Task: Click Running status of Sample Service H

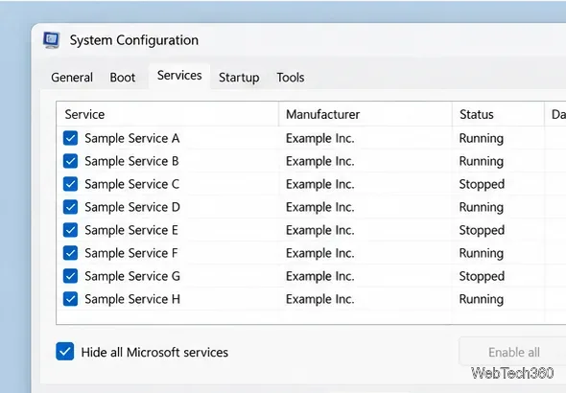Action: [x=482, y=299]
